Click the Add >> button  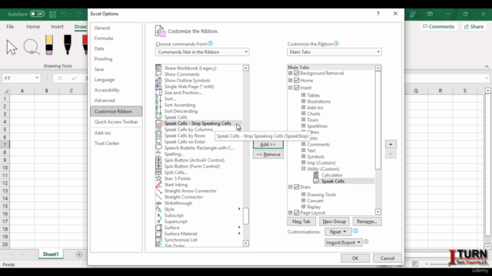tap(268, 144)
